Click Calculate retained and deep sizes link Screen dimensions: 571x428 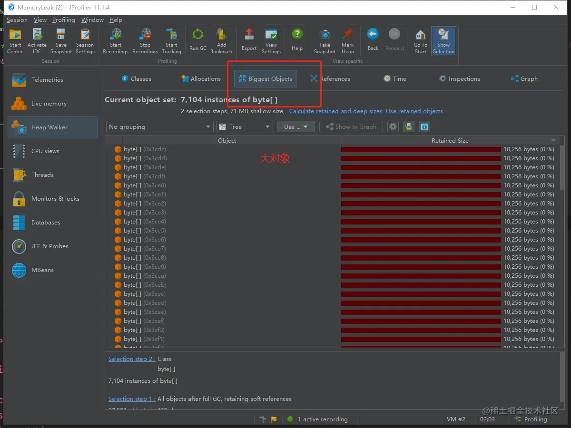click(335, 111)
